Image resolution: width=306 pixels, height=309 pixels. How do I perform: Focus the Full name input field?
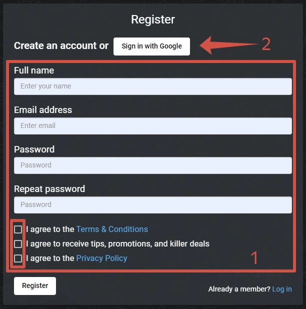coord(152,86)
